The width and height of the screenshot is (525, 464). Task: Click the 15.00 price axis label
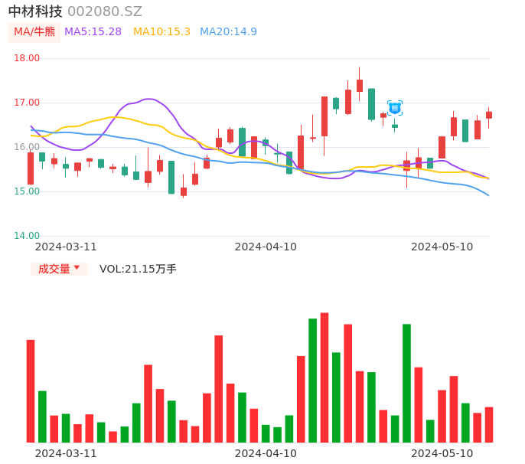[x=27, y=191]
